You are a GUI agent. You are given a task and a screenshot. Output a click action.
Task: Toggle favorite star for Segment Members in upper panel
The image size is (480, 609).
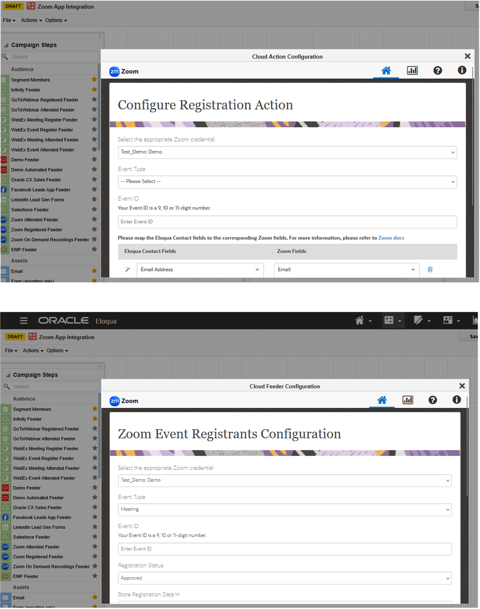pos(94,80)
